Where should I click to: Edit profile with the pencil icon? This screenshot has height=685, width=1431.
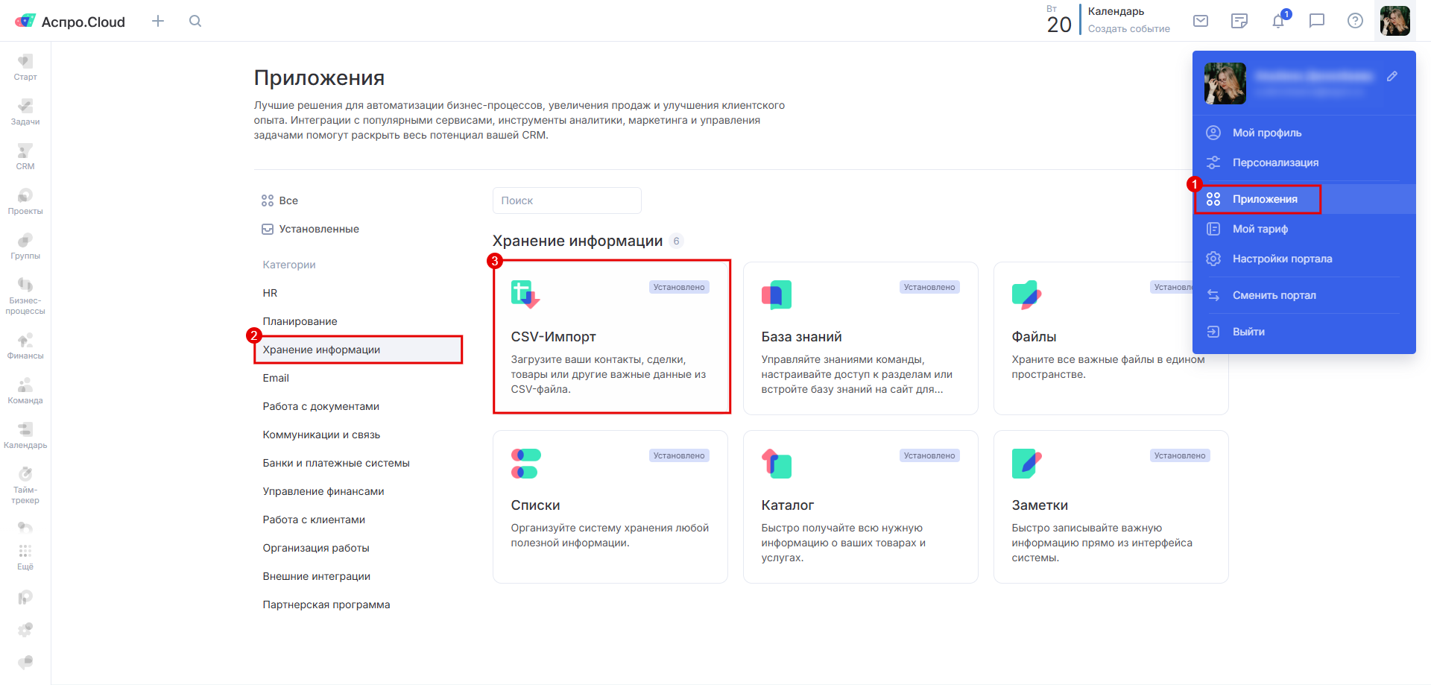[x=1391, y=77]
